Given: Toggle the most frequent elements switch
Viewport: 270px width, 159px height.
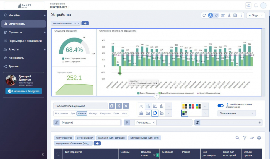Looking at the screenshot, I should 220,106.
